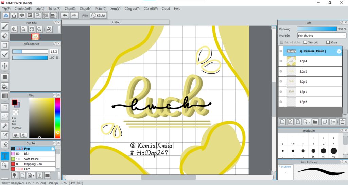This screenshot has width=348, height=185.
Task: Select the Eraser tool
Action: point(5,36)
